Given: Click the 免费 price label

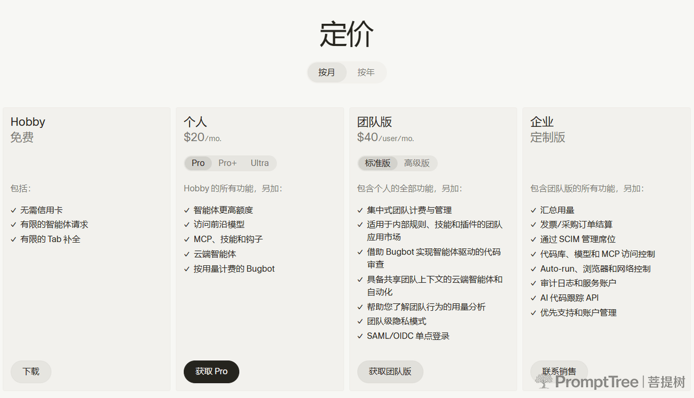Looking at the screenshot, I should (22, 138).
